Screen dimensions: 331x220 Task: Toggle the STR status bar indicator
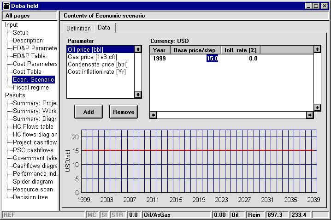tap(118, 215)
